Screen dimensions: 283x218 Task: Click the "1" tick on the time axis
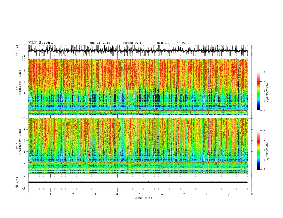pyautogui.click(x=50, y=194)
